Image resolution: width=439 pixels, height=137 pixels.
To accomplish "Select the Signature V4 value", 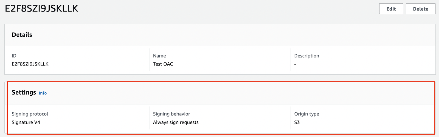I will click(x=26, y=122).
